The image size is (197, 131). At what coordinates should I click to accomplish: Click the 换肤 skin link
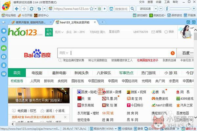tap(169, 32)
